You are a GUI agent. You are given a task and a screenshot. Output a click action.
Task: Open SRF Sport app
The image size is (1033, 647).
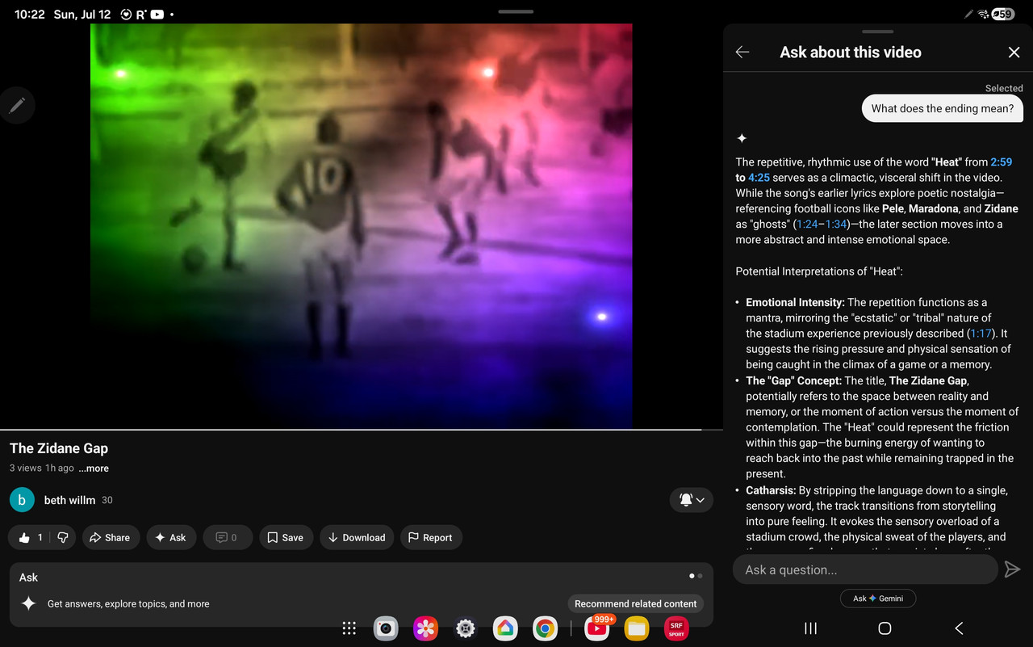click(676, 628)
